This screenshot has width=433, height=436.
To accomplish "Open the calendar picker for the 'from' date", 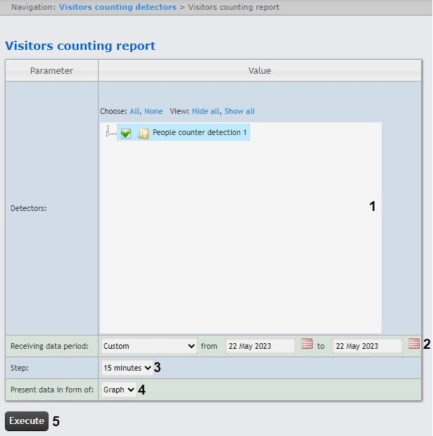I will coord(306,344).
